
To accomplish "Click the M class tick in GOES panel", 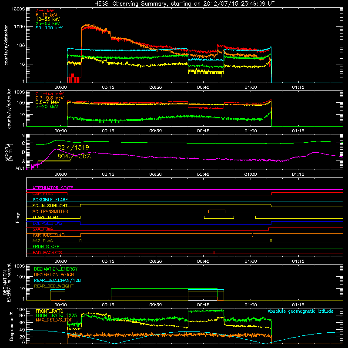I will [23, 136].
